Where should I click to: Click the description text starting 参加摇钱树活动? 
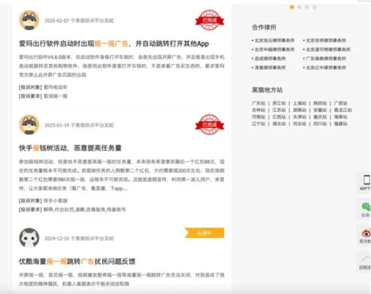pos(122,175)
